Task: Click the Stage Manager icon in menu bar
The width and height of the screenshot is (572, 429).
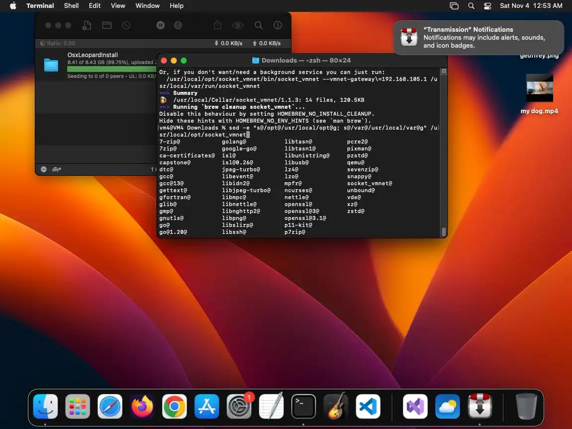Action: pos(454,6)
